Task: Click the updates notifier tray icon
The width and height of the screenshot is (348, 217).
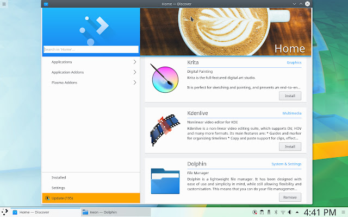Action: (x=255, y=212)
